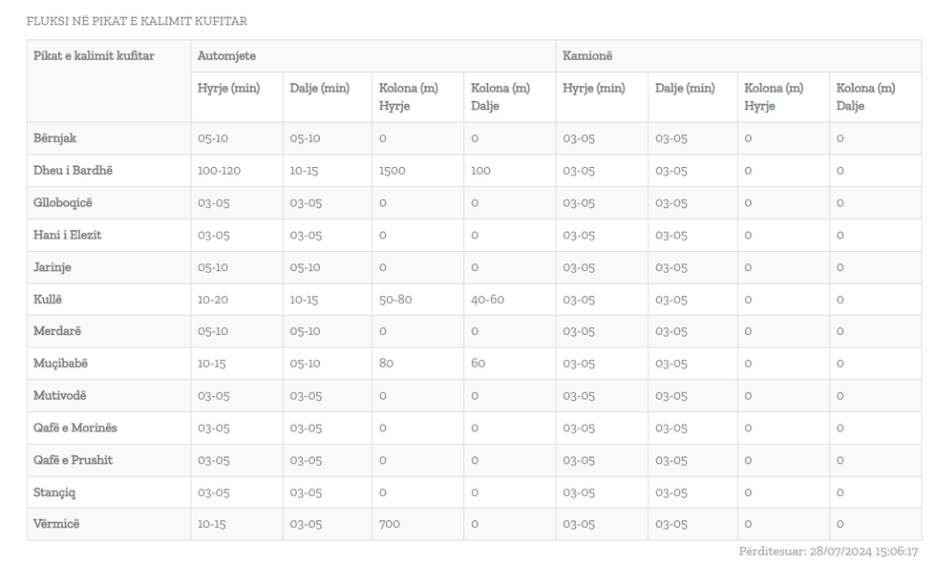Select the 50-80 cell in Kullë row
This screenshot has height=564, width=936.
tap(394, 300)
